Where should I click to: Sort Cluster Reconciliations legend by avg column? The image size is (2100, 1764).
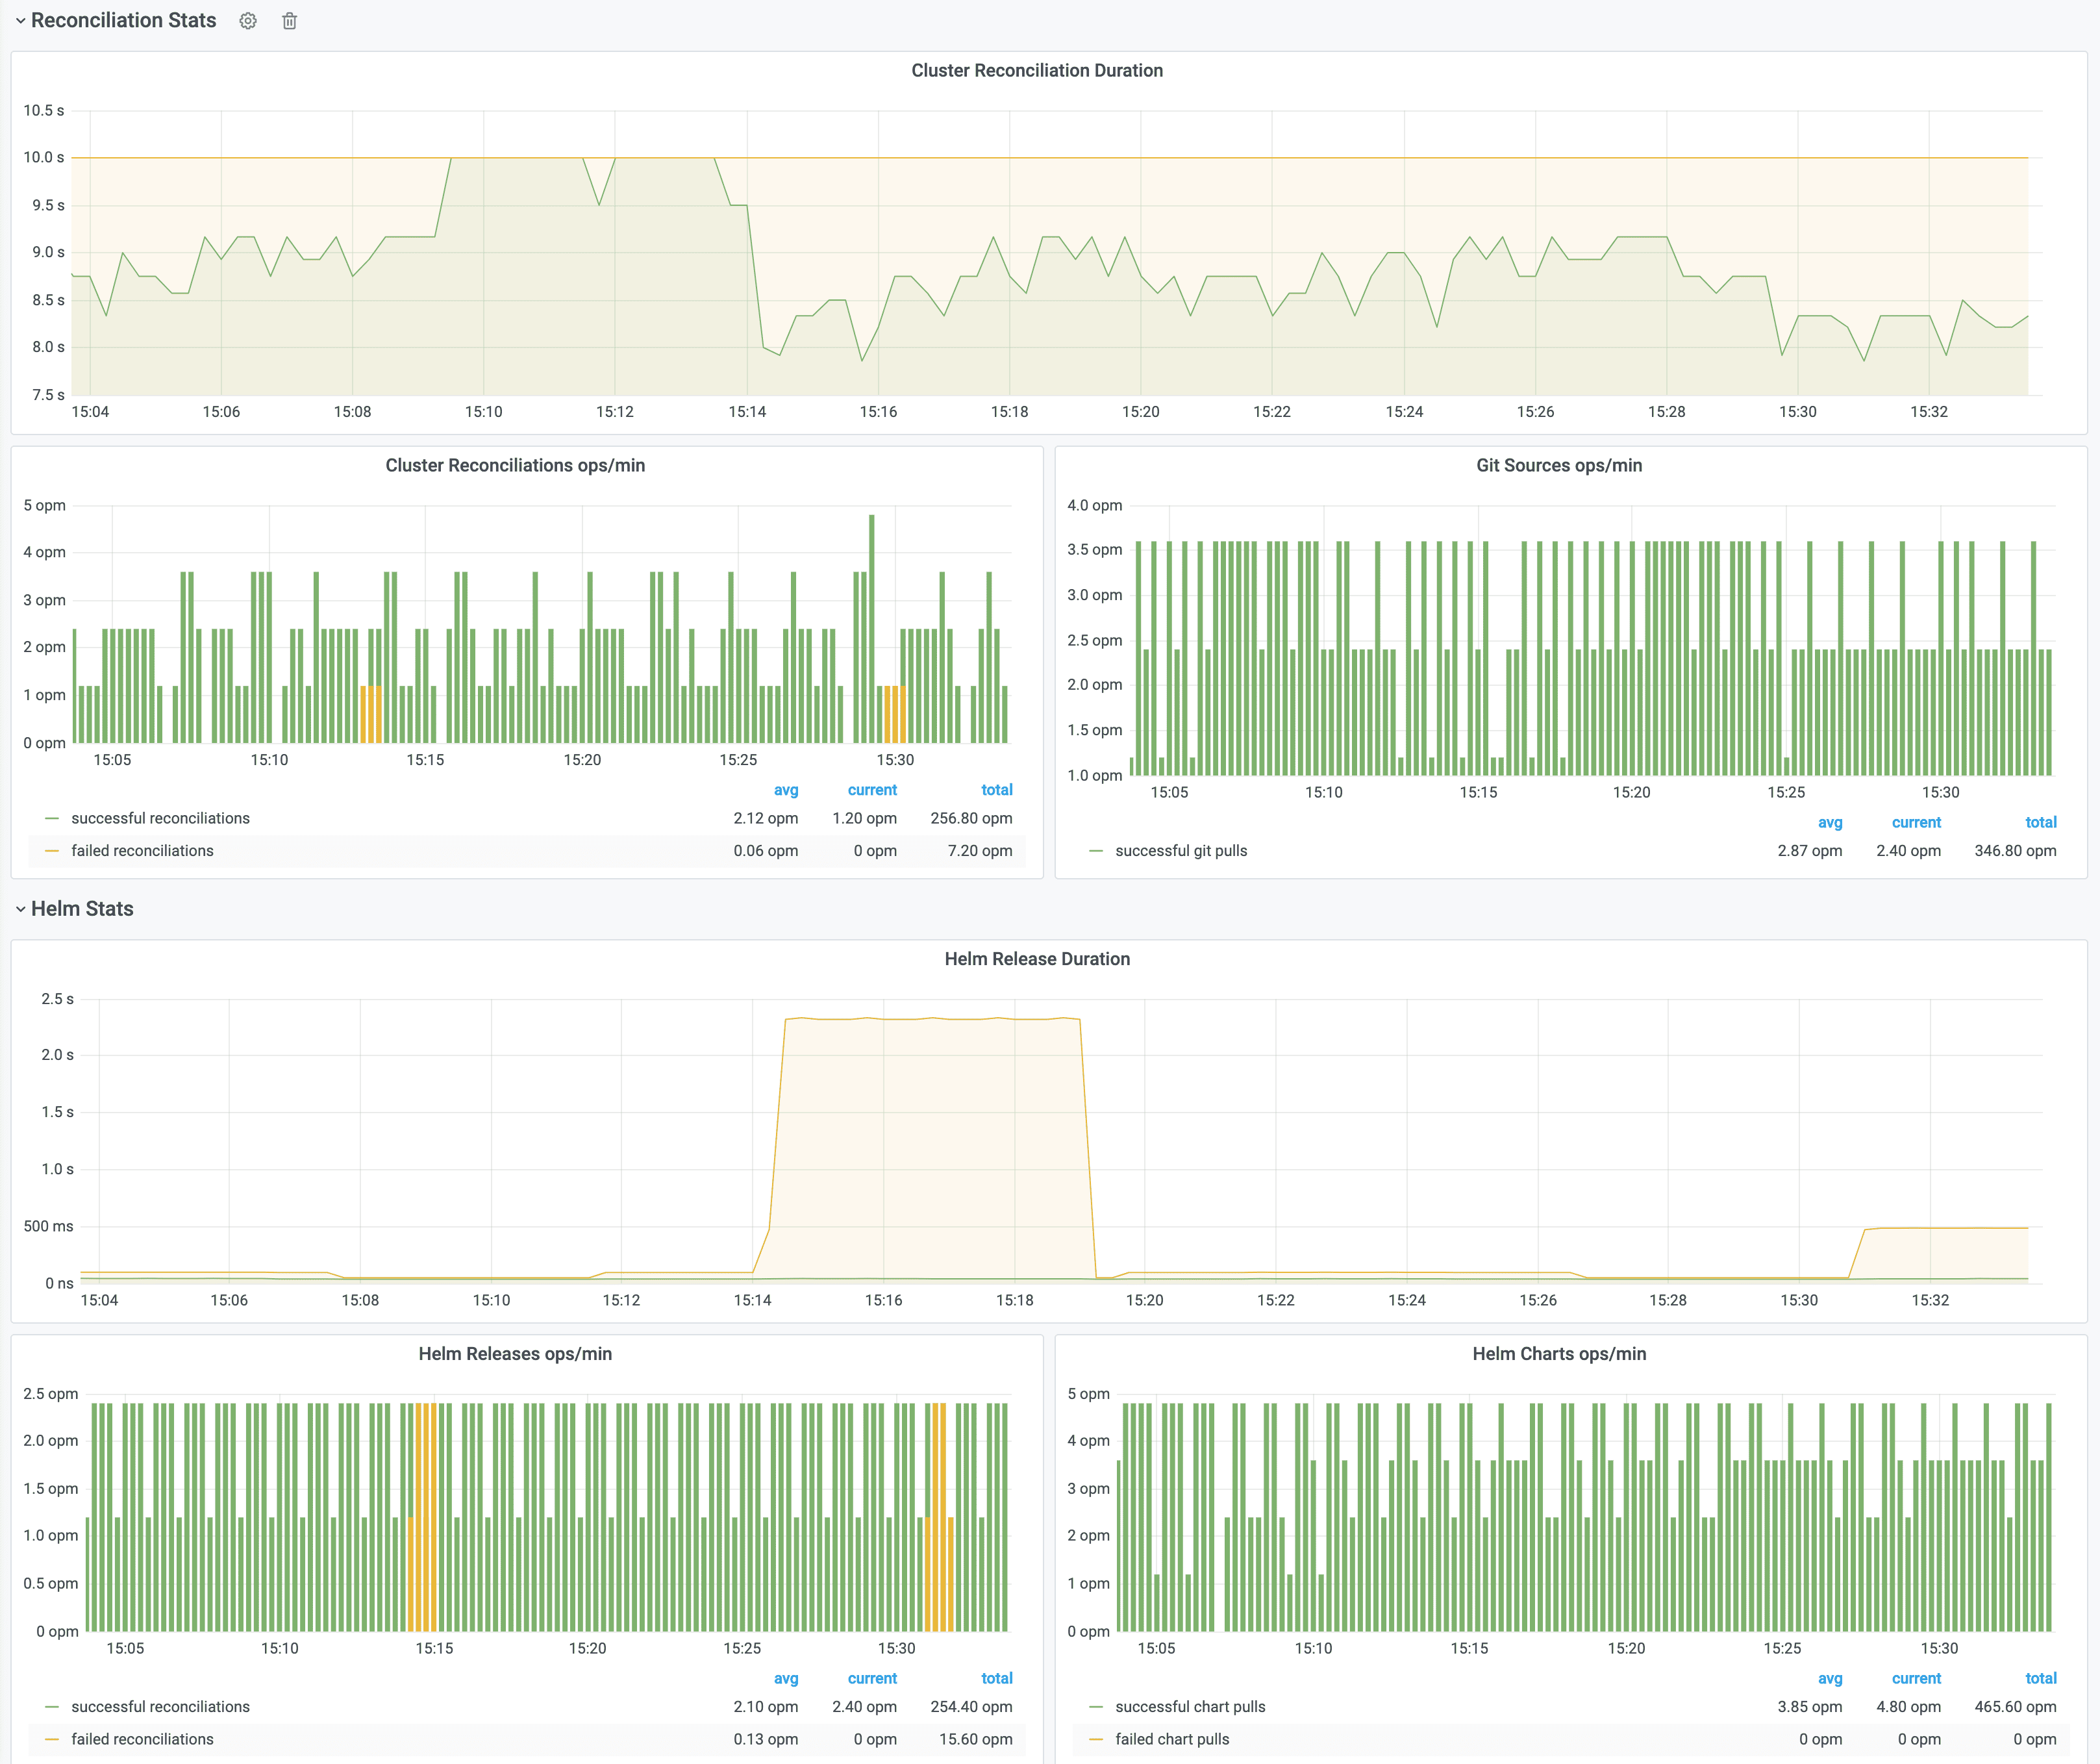(x=786, y=790)
